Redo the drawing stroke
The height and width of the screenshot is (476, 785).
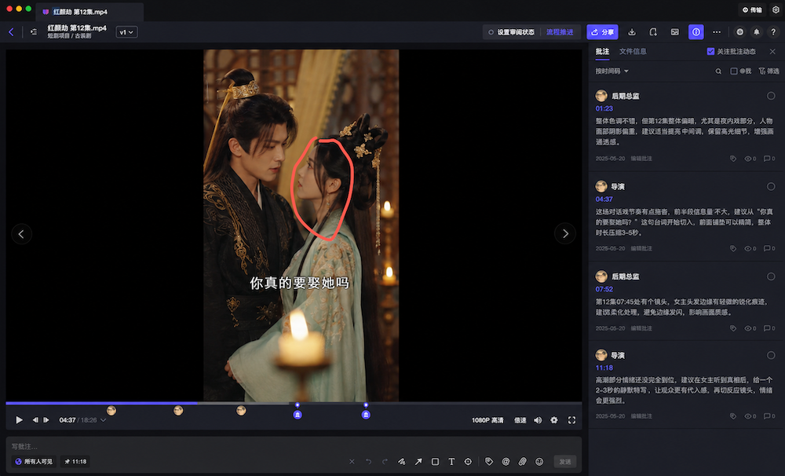pos(385,462)
